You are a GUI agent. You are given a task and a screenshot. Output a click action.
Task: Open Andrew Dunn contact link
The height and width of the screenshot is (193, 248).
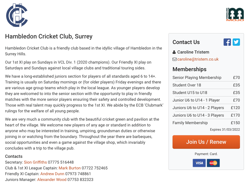[x=52, y=174]
